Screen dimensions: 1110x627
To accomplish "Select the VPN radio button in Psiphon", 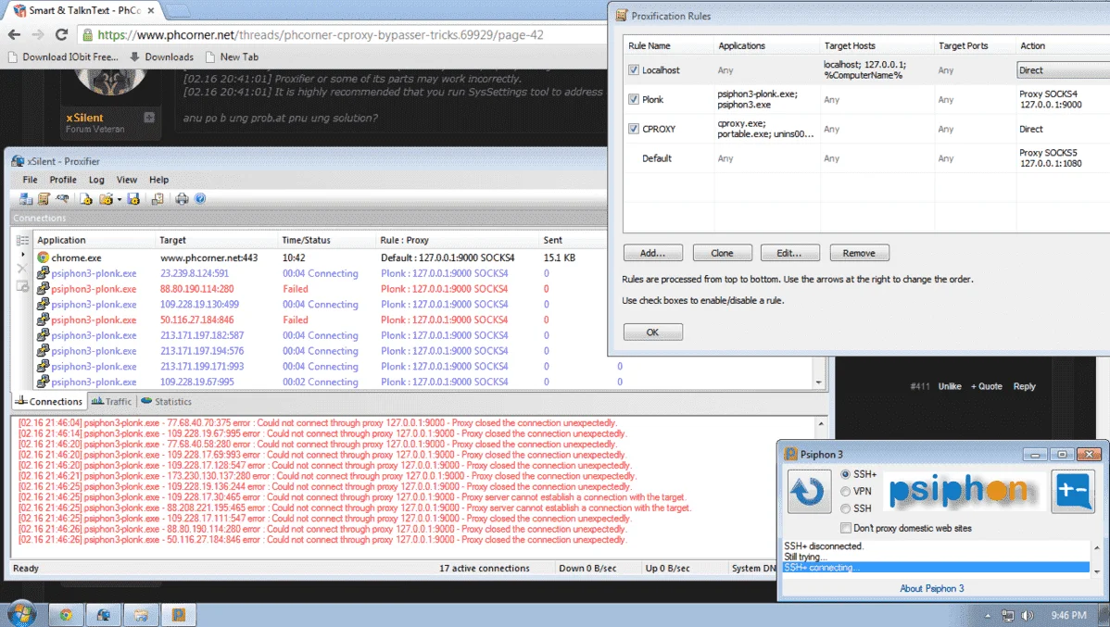I will (x=845, y=491).
